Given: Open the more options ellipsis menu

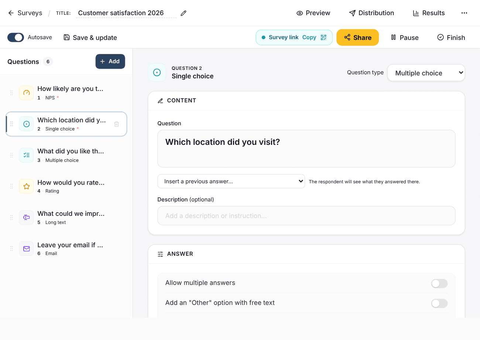Looking at the screenshot, I should [x=464, y=13].
